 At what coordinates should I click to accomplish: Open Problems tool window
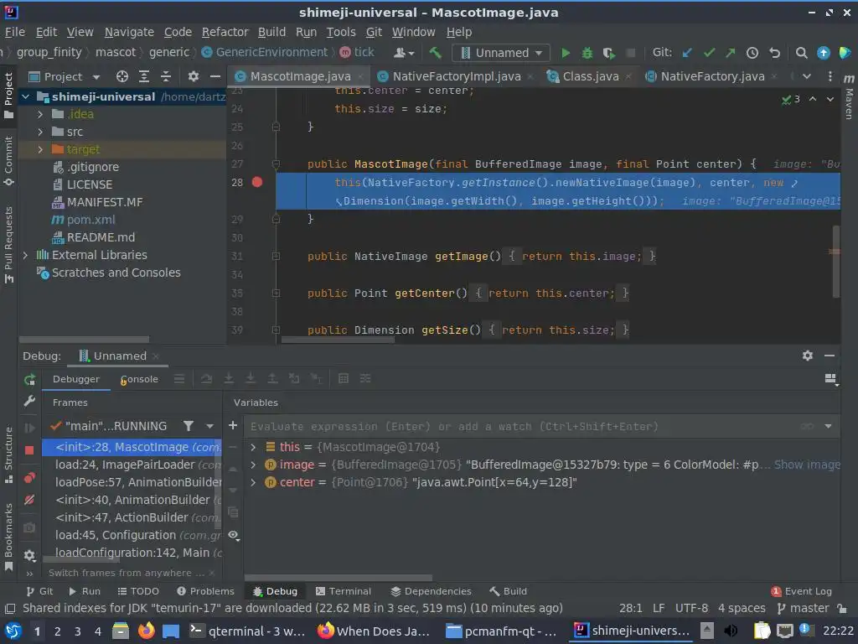[x=206, y=591]
